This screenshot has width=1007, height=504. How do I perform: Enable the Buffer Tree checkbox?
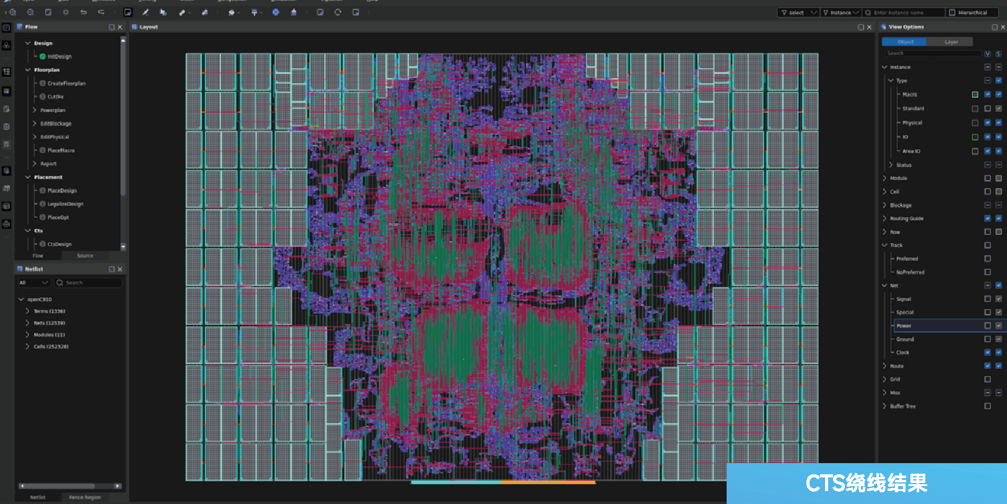(988, 406)
